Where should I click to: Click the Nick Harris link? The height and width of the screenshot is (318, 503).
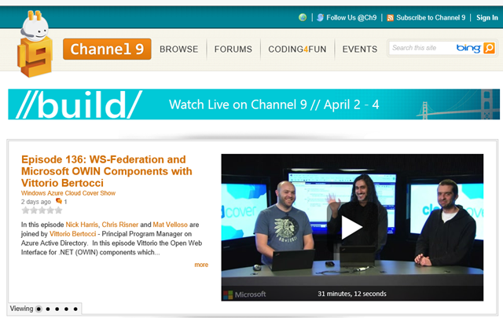click(82, 225)
